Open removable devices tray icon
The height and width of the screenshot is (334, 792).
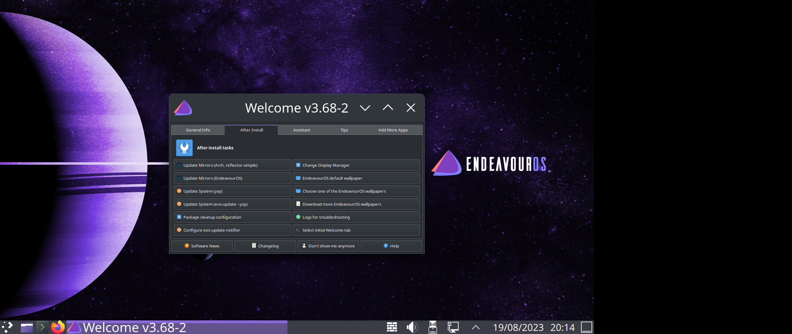tap(433, 327)
